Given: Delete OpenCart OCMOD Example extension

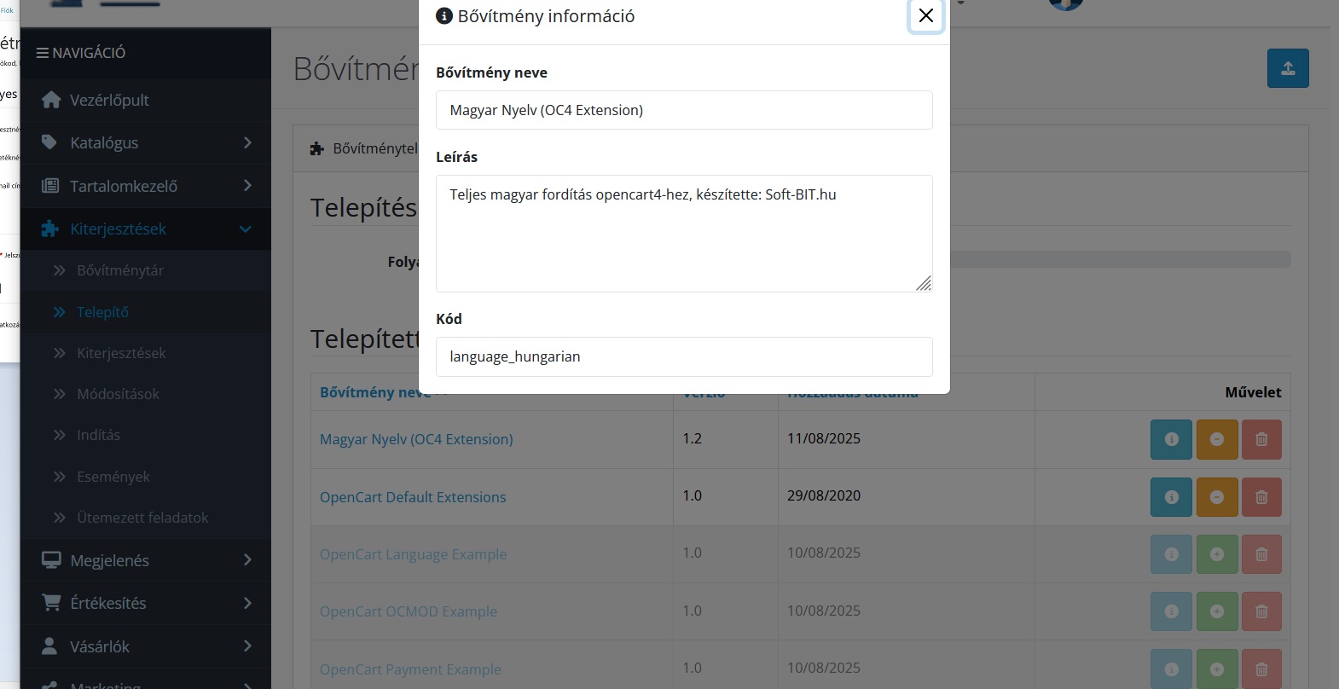Looking at the screenshot, I should (x=1261, y=611).
